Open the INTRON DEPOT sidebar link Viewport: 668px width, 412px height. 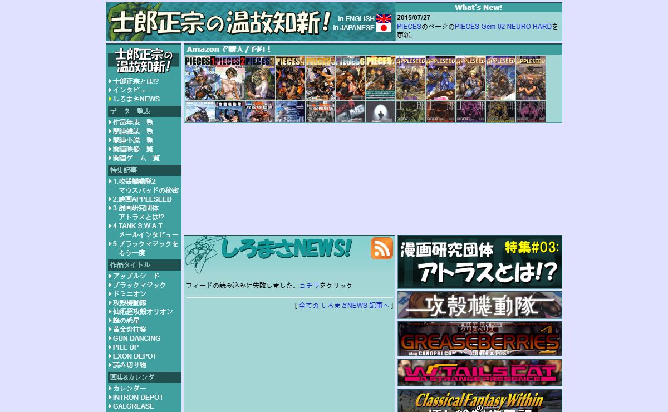[138, 398]
